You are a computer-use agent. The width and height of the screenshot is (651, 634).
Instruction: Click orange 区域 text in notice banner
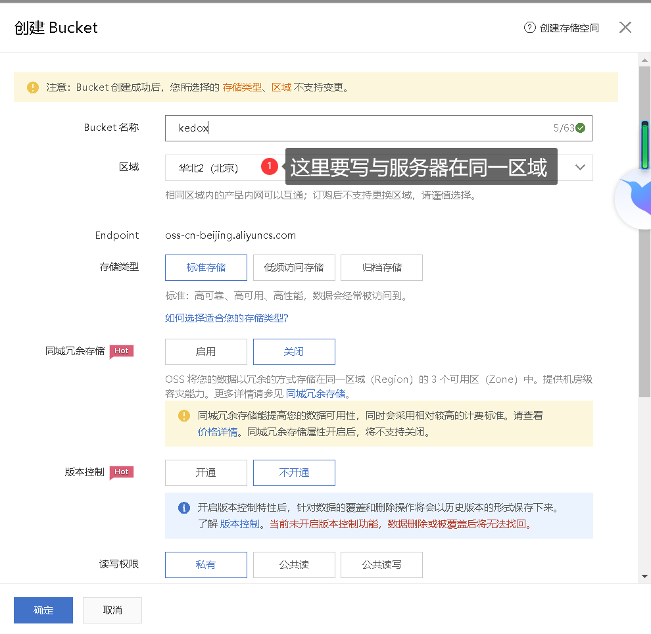281,87
